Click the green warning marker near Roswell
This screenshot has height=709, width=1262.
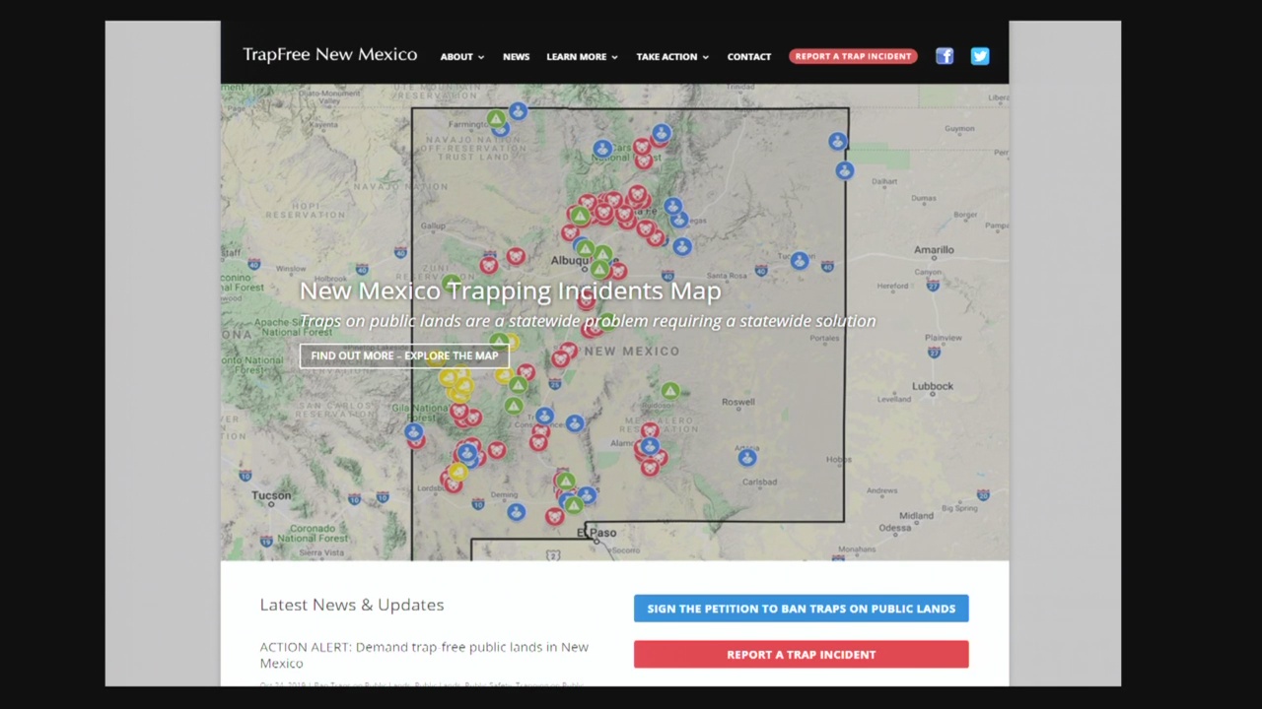pos(669,391)
